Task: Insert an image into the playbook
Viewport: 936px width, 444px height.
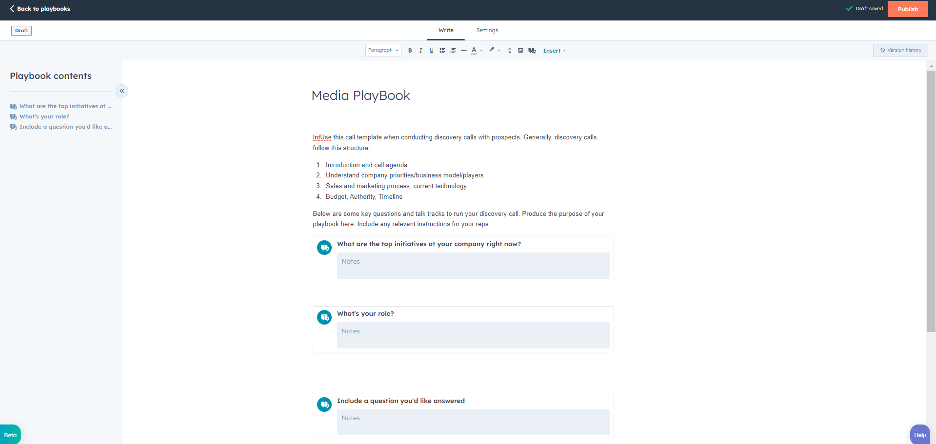Action: [x=520, y=50]
